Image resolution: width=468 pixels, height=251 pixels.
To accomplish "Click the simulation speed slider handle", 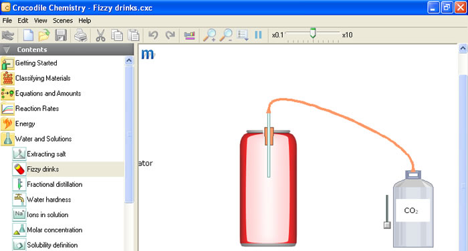I will [x=313, y=33].
